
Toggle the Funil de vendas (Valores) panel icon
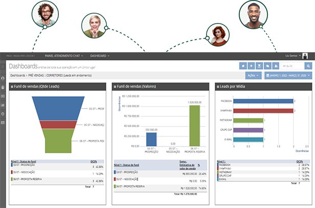click(x=115, y=87)
